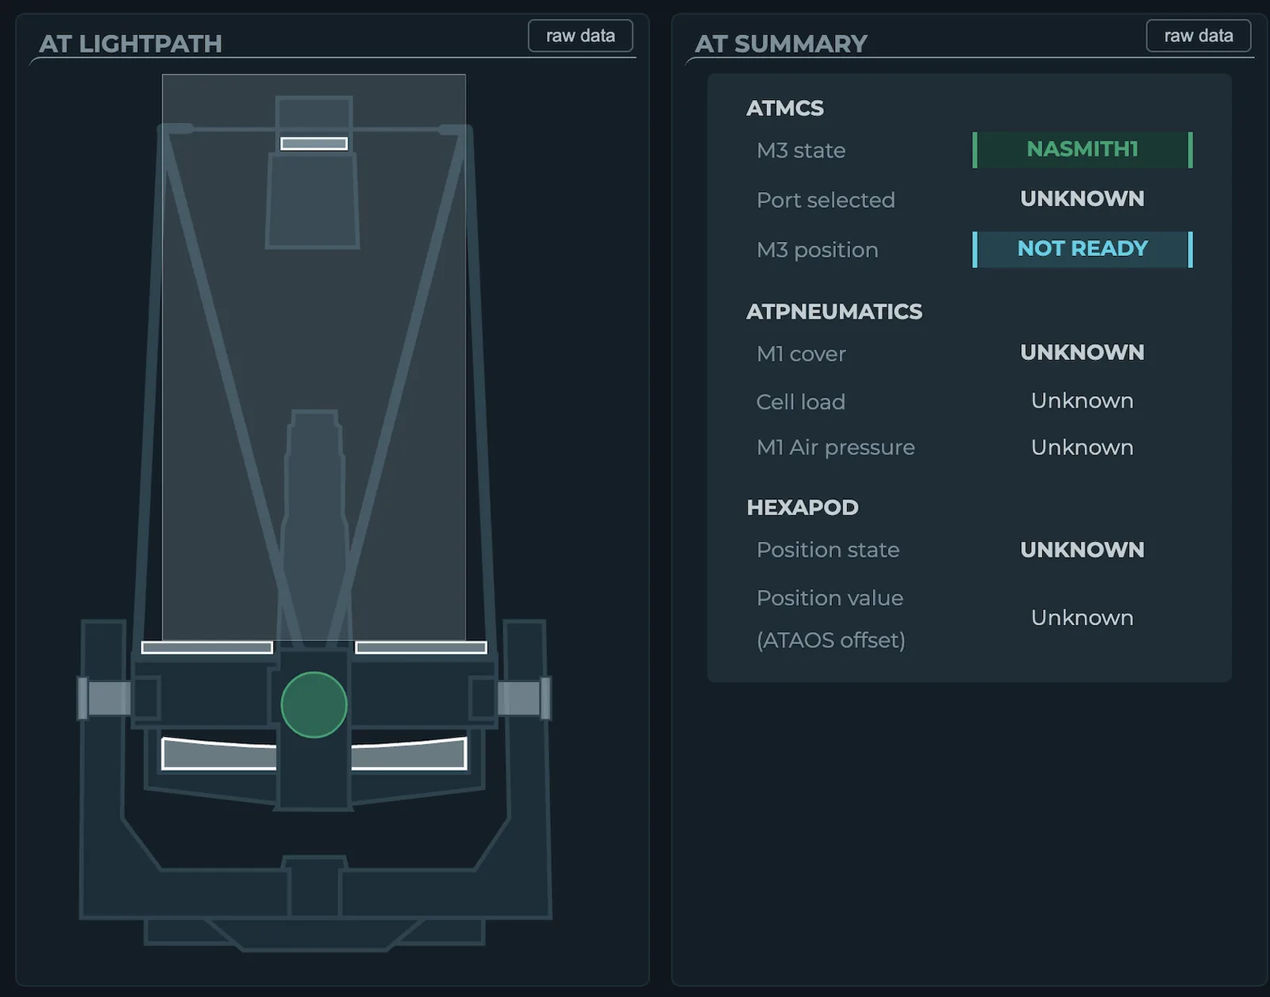The width and height of the screenshot is (1270, 997).
Task: Click the M1 Air pressure label
Action: pos(836,447)
